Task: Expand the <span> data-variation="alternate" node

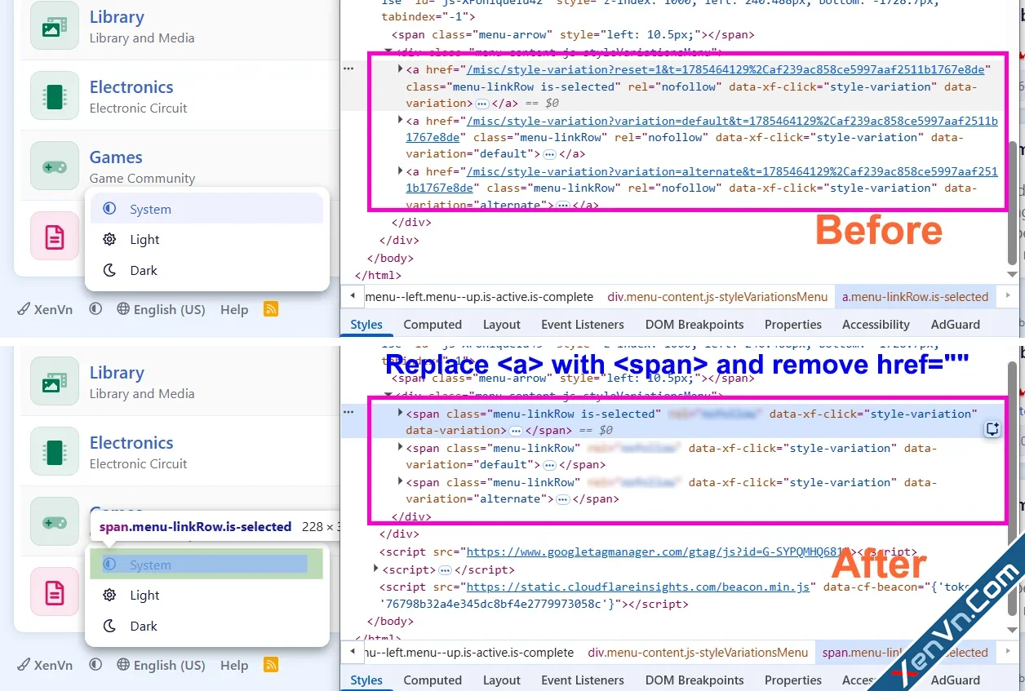Action: coord(401,481)
